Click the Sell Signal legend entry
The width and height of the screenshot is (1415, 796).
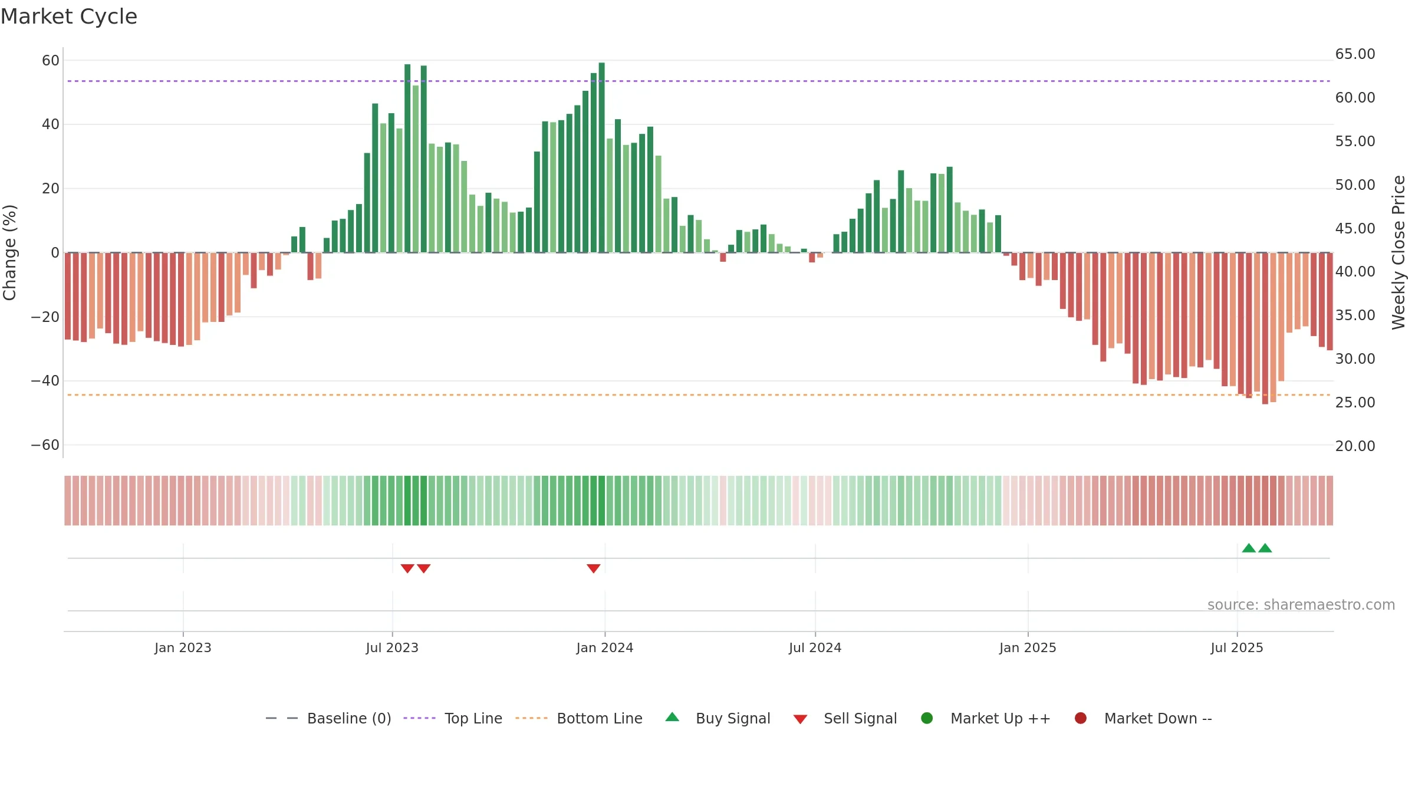coord(845,718)
